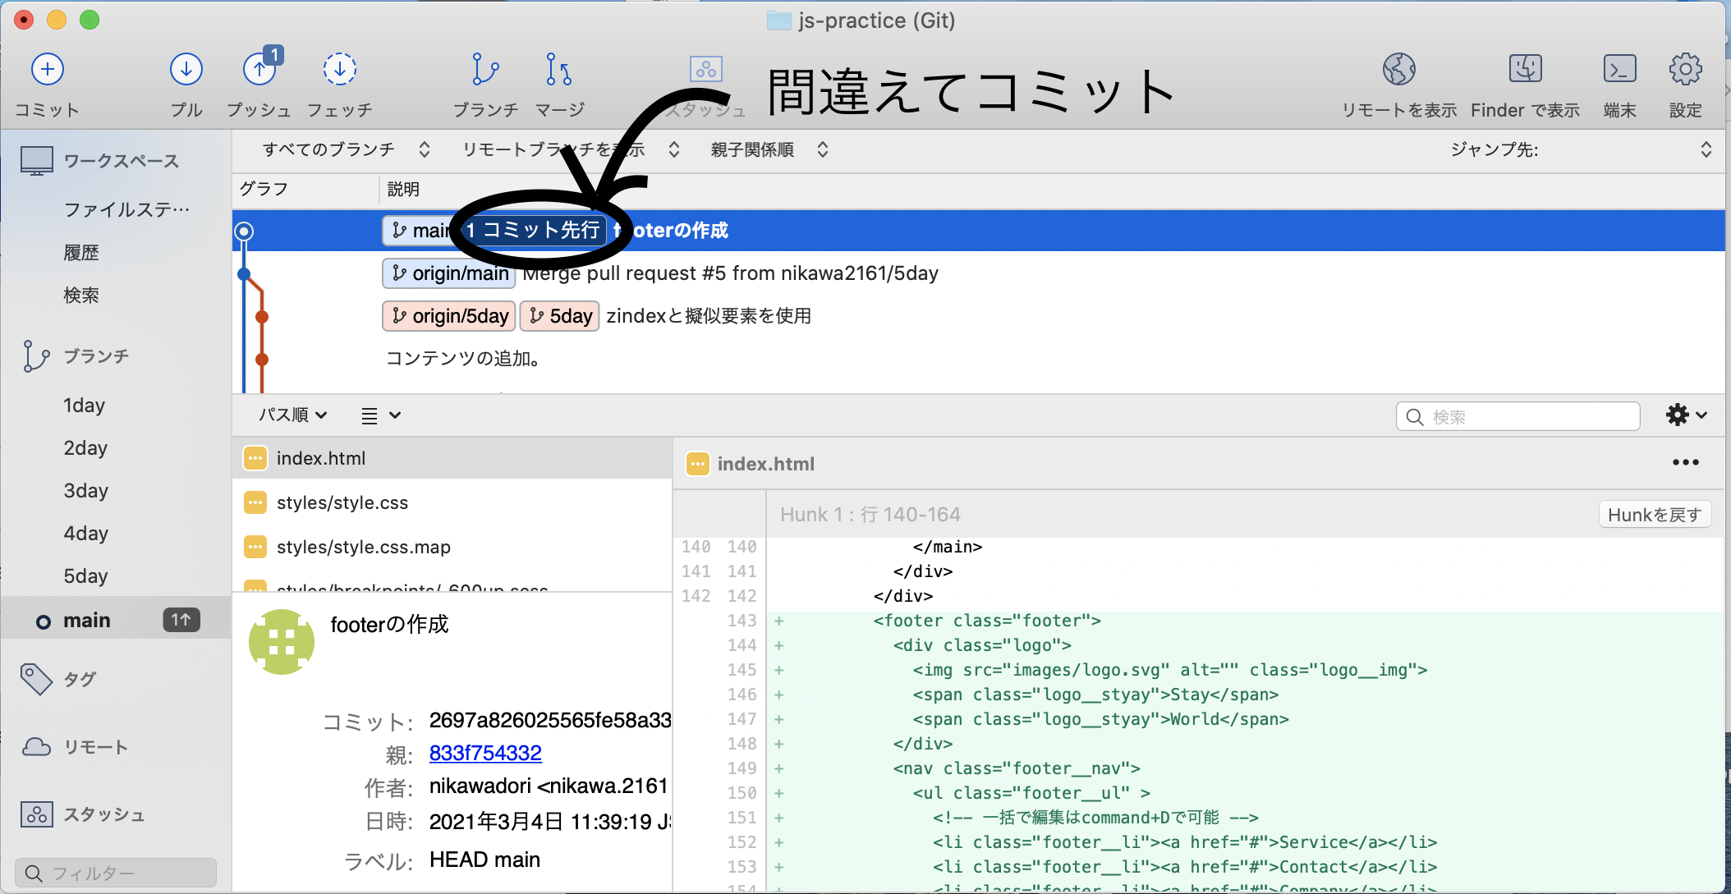Select the 5day branch in sidebar
The height and width of the screenshot is (894, 1731).
tap(85, 576)
